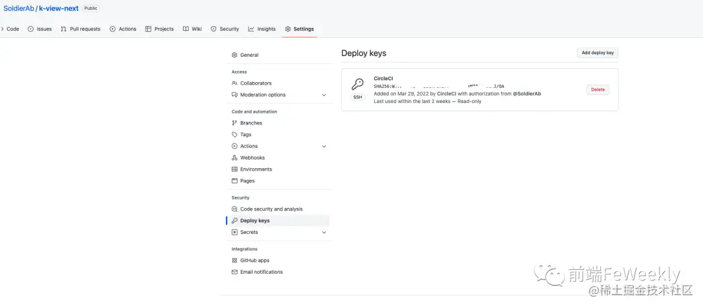Click the General gear icon in sidebar

[234, 55]
